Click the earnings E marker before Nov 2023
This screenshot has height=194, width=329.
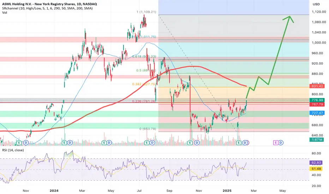[x=19, y=143]
